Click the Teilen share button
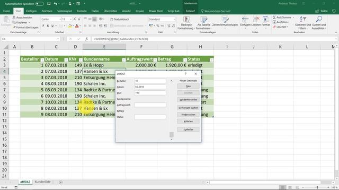Screen dimensions: 339x190 [322, 11]
